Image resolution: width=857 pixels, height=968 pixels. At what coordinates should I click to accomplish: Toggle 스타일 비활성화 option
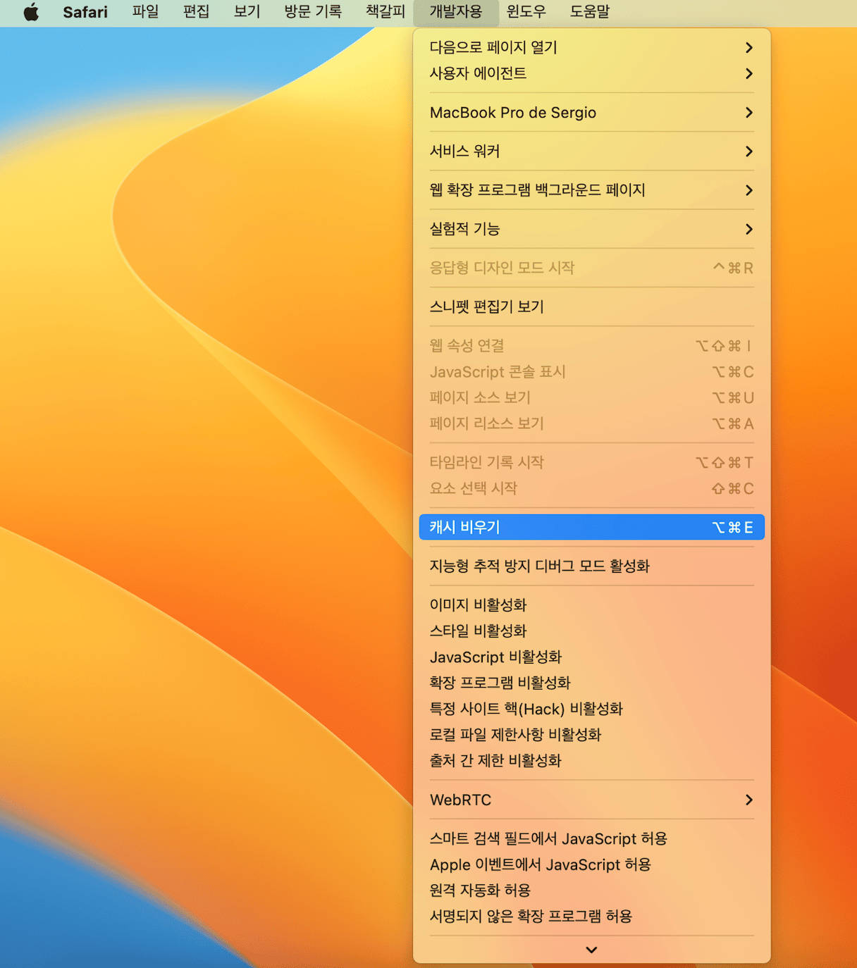tap(478, 631)
